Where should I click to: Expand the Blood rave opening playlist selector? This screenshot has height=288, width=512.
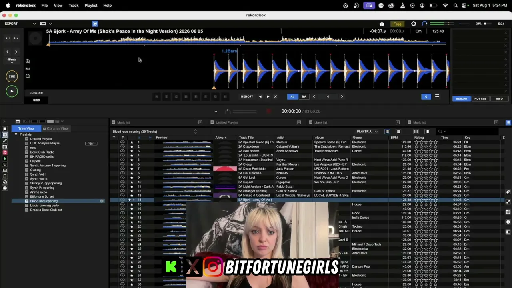[195, 132]
